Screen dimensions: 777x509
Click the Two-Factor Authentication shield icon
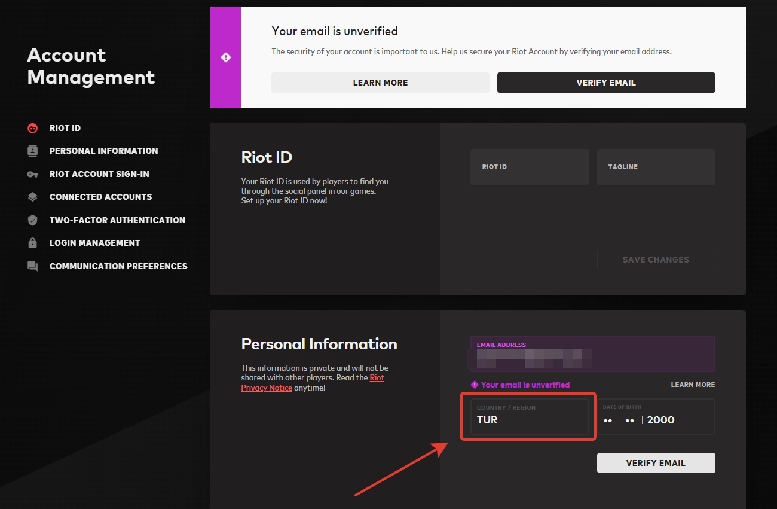[33, 220]
